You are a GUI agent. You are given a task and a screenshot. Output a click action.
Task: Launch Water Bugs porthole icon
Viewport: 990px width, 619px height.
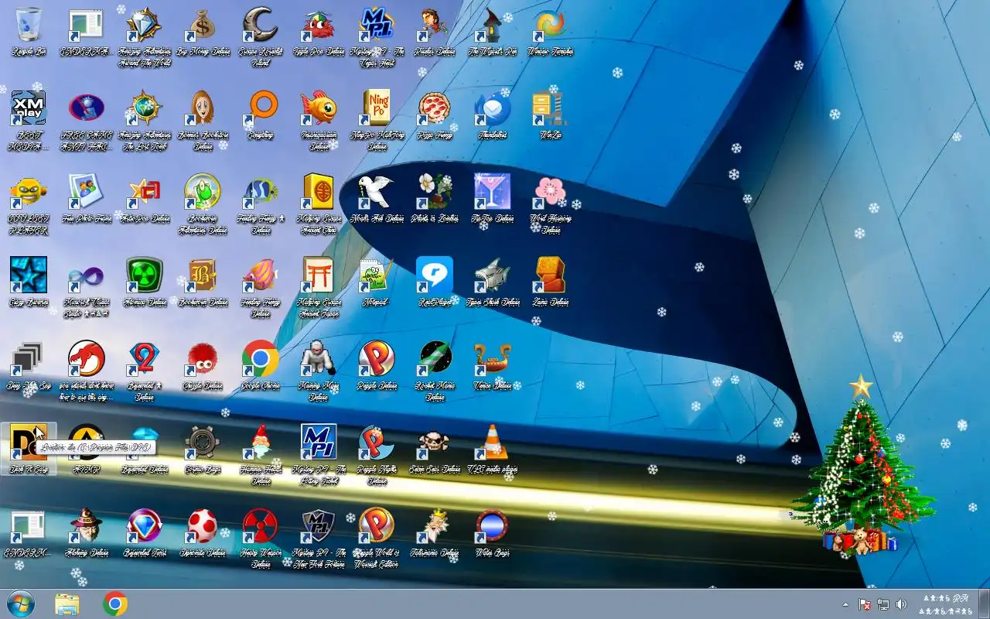coord(493,526)
